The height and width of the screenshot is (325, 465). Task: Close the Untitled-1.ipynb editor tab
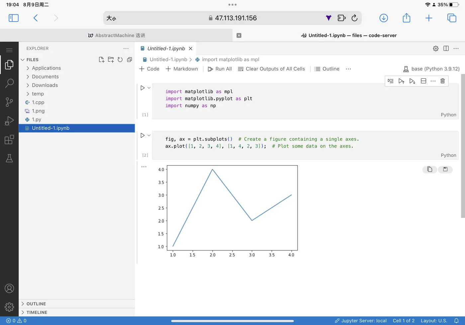[x=191, y=49]
